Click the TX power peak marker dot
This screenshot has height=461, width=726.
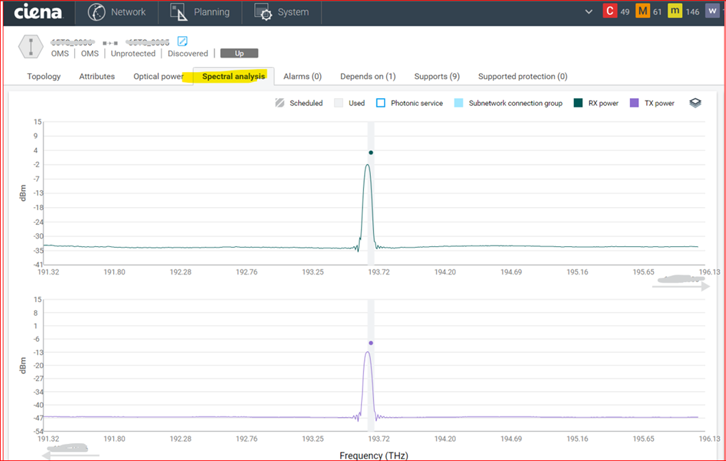[x=371, y=343]
